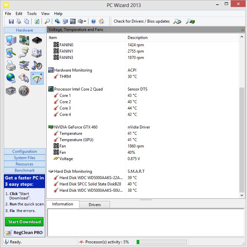Switch to the Information tab
The image size is (248, 248).
point(62,204)
